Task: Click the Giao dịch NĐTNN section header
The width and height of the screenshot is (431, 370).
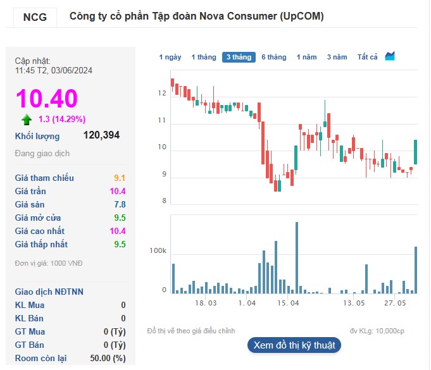Action: click(49, 292)
